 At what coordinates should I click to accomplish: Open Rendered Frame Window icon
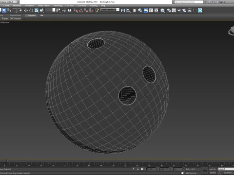coord(174,10)
